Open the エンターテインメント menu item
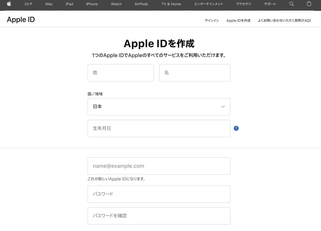 coord(208,4)
